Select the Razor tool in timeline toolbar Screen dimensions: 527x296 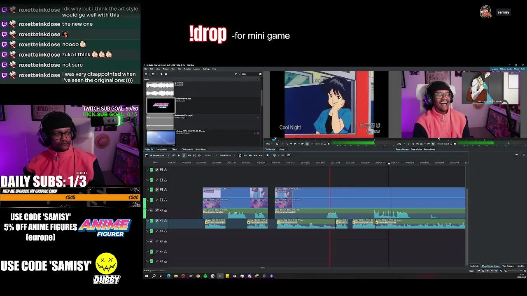tap(184, 155)
